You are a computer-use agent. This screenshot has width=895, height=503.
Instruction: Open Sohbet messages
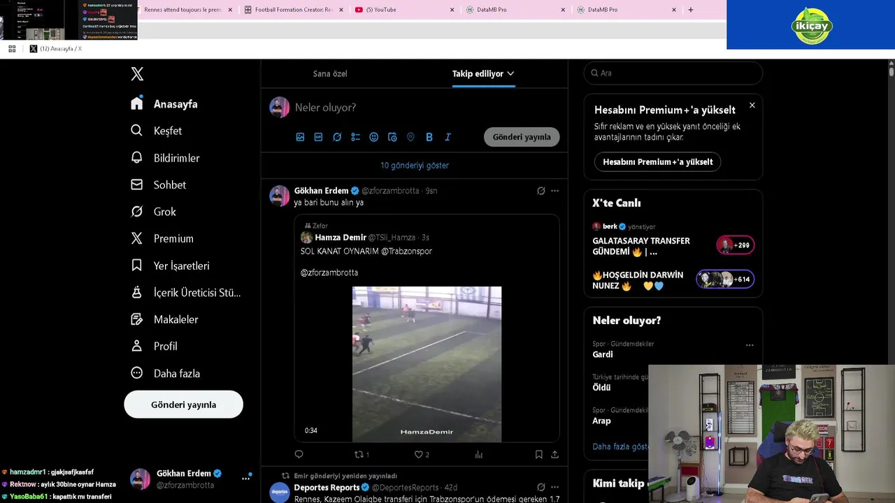pyautogui.click(x=159, y=184)
